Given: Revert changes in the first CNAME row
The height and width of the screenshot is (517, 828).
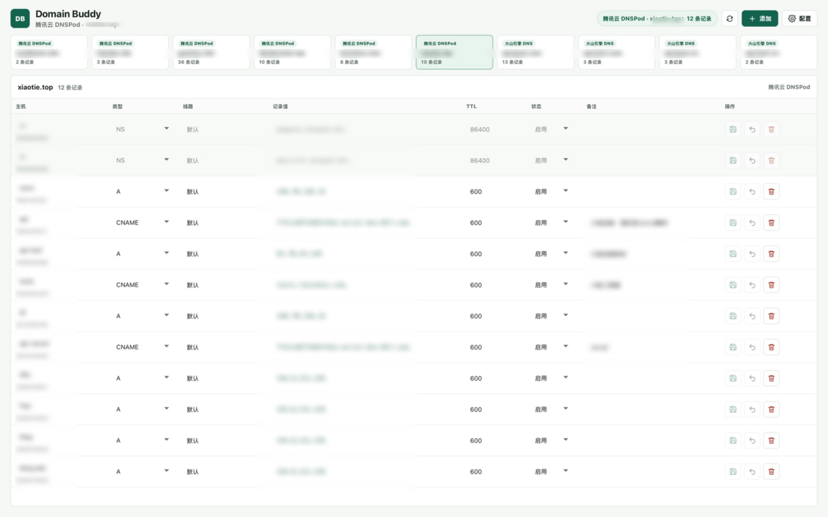Looking at the screenshot, I should pos(752,223).
